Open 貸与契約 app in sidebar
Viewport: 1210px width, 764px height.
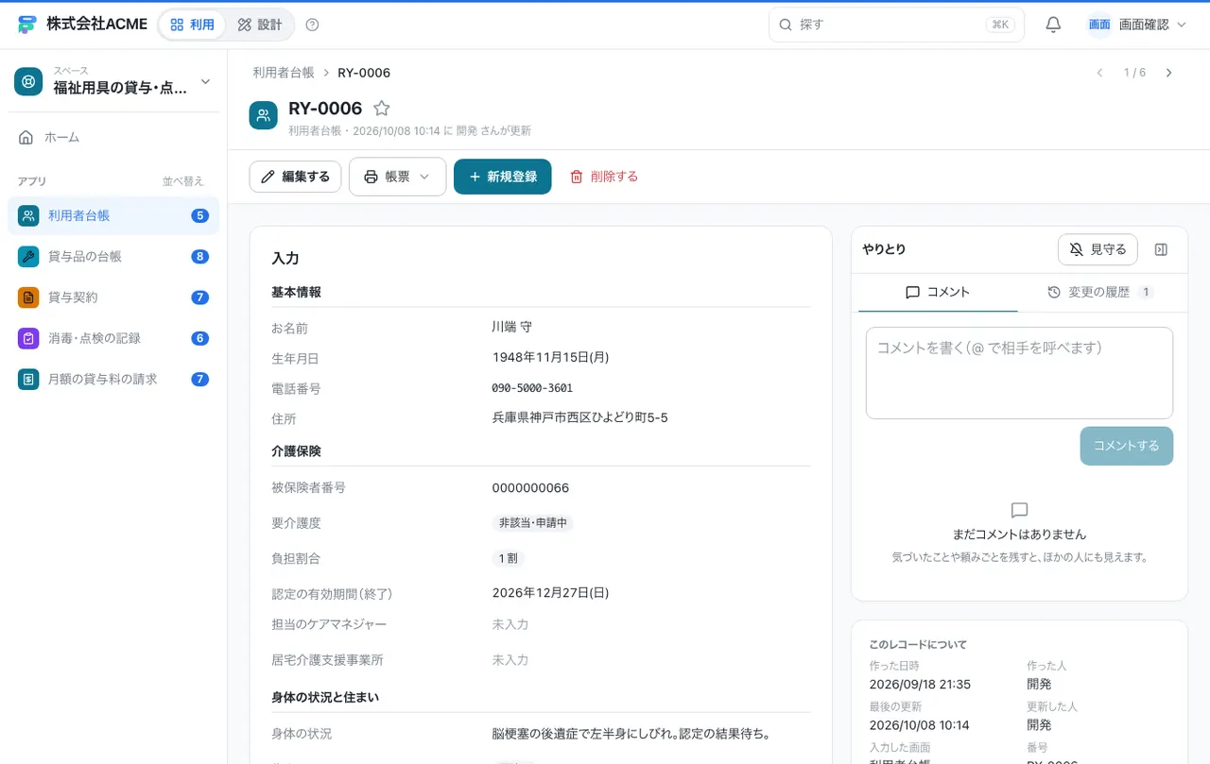[x=113, y=297]
